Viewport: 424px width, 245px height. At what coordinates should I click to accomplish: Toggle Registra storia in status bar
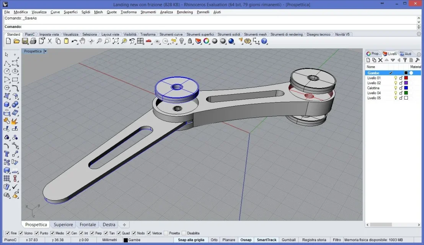point(314,240)
